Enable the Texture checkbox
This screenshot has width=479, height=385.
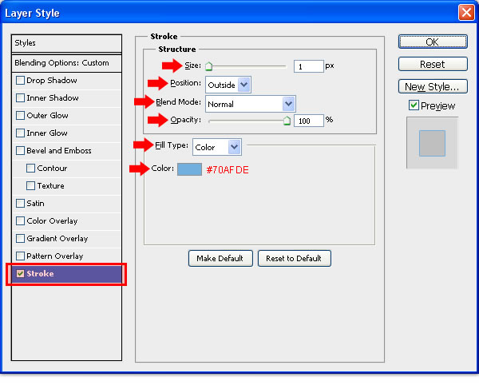(x=30, y=186)
